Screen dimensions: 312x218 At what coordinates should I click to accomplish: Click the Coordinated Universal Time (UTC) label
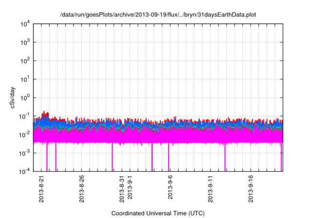click(x=158, y=213)
